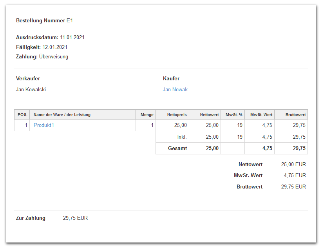The height and width of the screenshot is (250, 322).
Task: Select the Ausdrucksdatum value 11.01.2021
Action: pyautogui.click(x=72, y=38)
